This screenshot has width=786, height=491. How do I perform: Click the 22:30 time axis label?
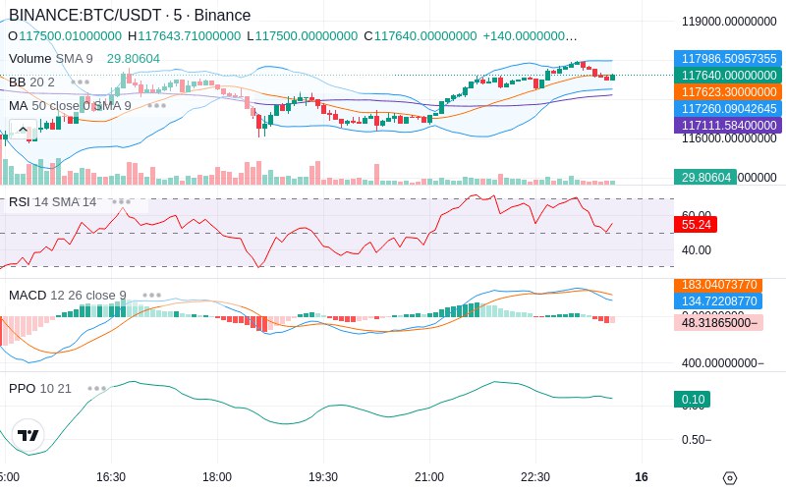coord(535,477)
